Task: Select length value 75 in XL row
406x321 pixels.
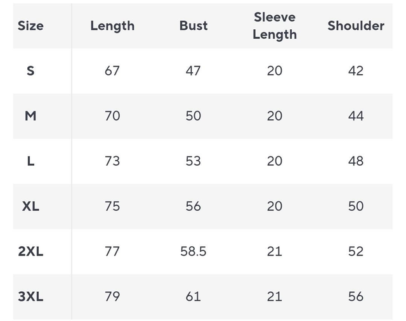Action: click(x=112, y=206)
